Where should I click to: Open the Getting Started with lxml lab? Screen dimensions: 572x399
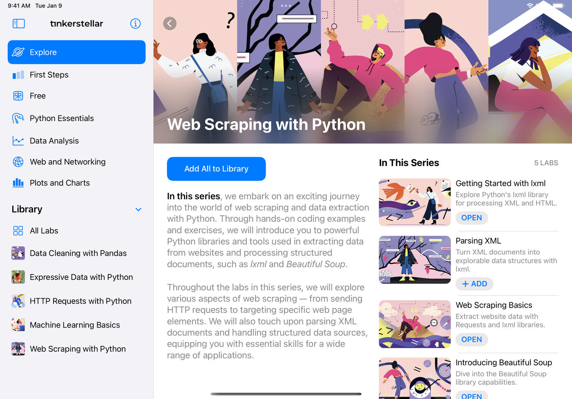[x=471, y=218]
